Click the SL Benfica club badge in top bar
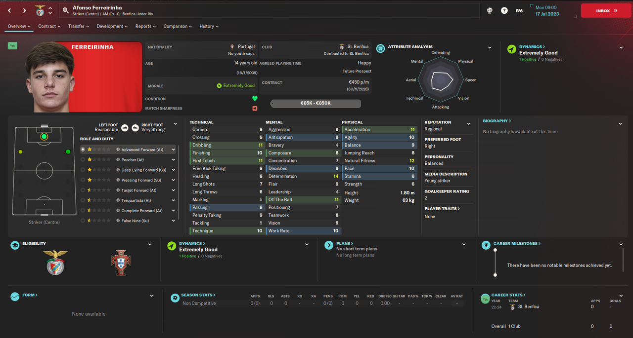633x338 pixels. tap(41, 10)
